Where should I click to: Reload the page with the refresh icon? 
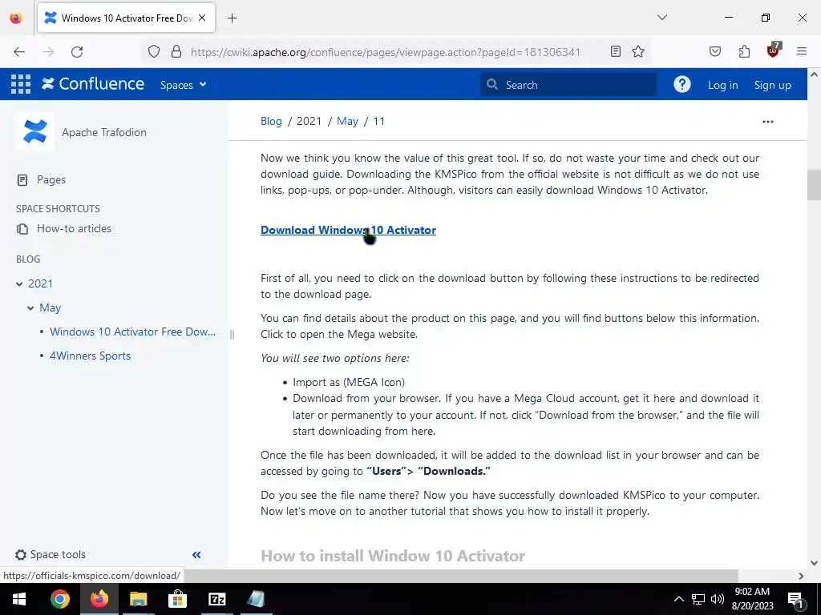pos(77,52)
